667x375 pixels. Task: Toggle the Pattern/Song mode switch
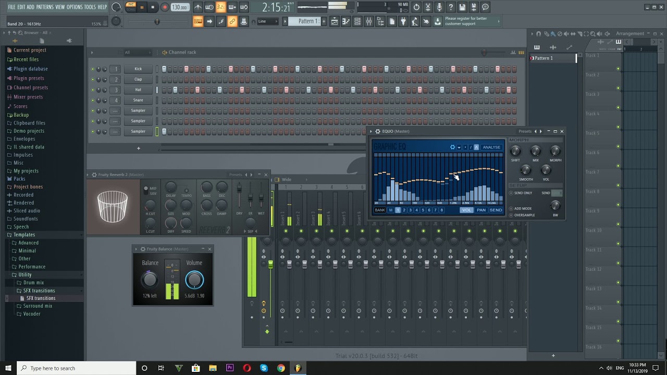(x=131, y=7)
